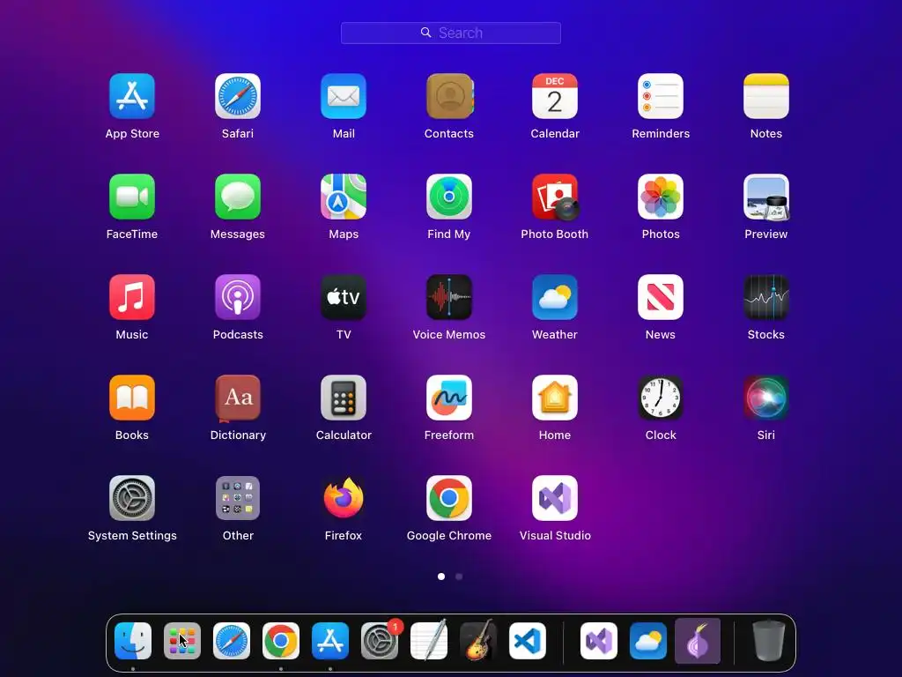902x677 pixels.
Task: Select the first Launchpad page dot
Action: point(441,577)
